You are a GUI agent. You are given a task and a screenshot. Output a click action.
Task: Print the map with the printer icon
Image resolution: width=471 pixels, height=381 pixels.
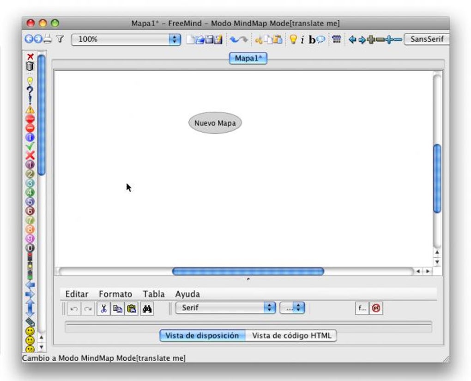click(48, 39)
